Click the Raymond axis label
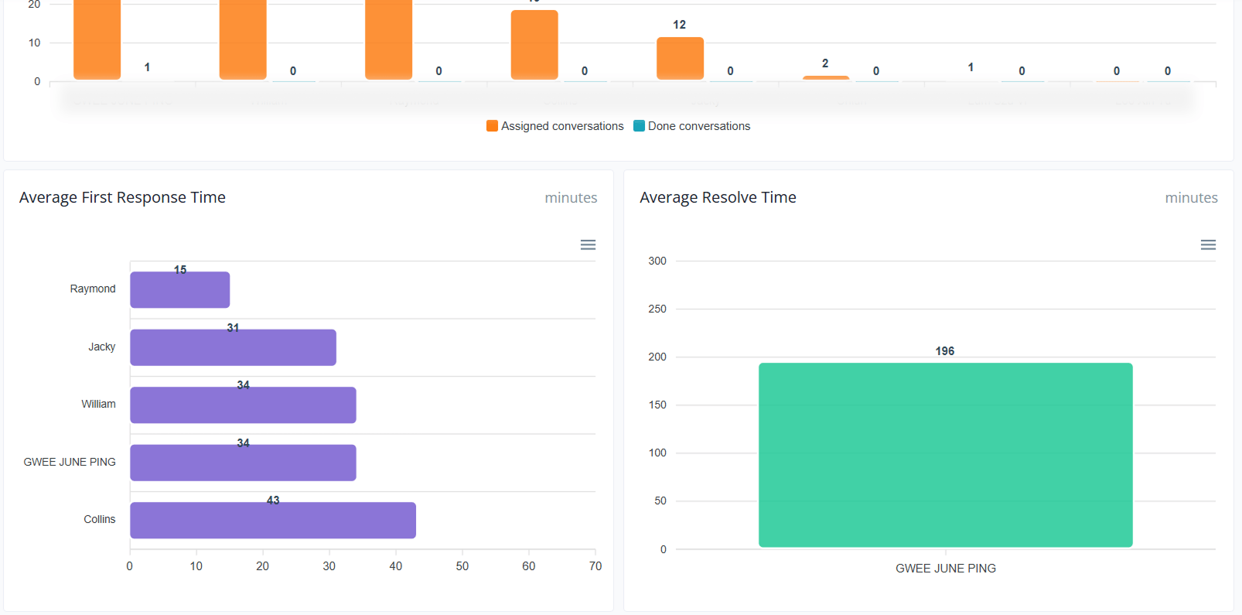The width and height of the screenshot is (1242, 615). coord(93,289)
